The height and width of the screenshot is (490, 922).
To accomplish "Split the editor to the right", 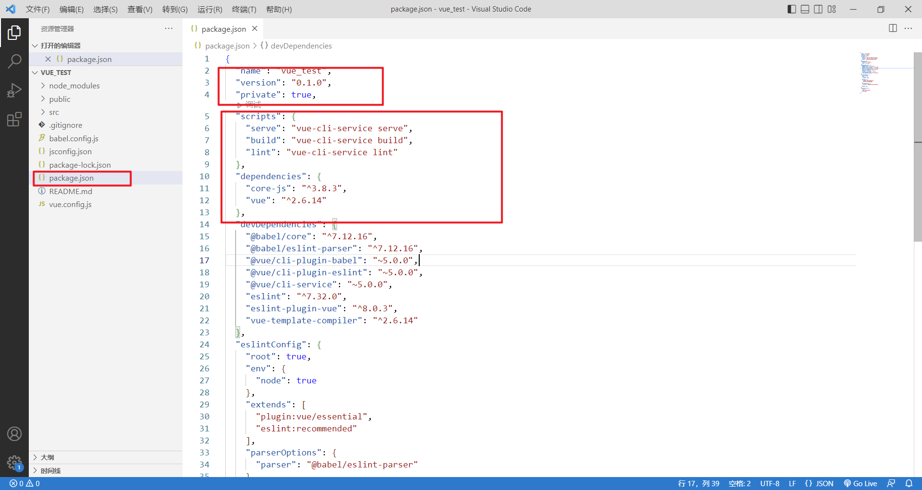I will point(893,28).
